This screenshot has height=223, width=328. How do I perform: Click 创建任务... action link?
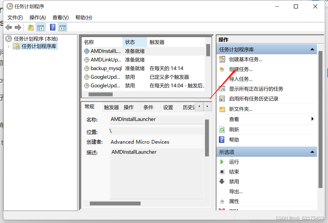pyautogui.click(x=241, y=69)
